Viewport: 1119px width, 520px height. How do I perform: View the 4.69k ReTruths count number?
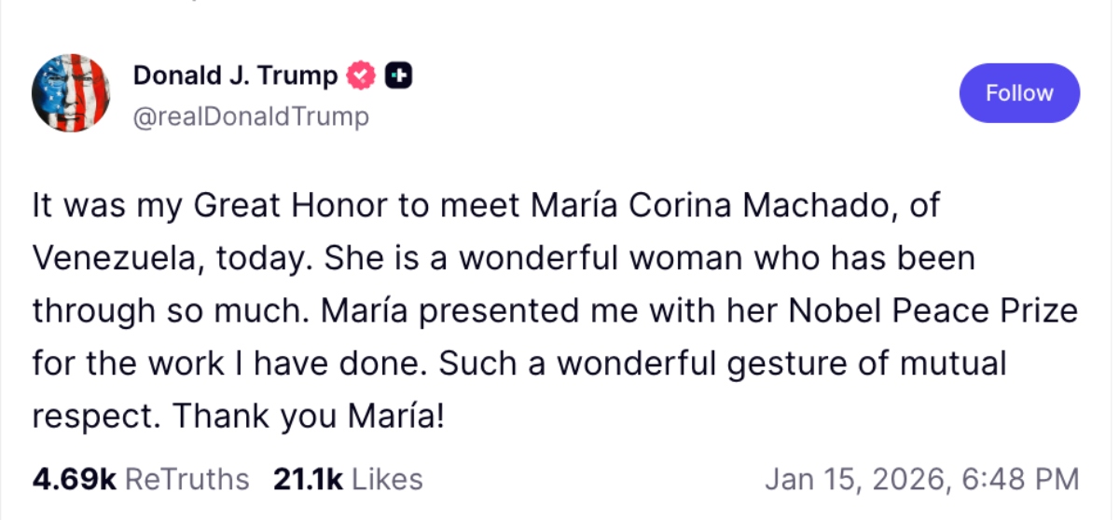[74, 480]
